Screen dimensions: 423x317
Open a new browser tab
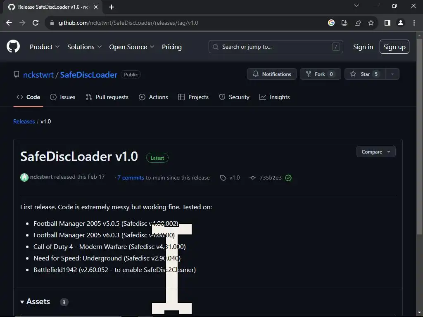tap(112, 7)
